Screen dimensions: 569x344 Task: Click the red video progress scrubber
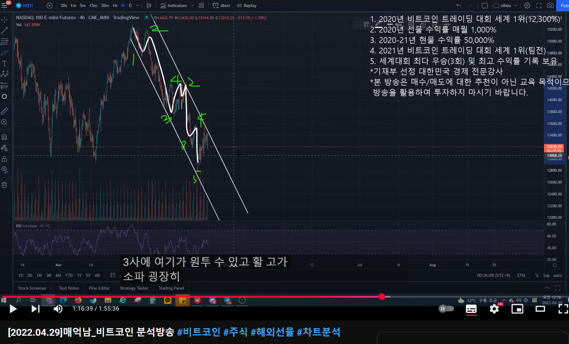pyautogui.click(x=382, y=297)
